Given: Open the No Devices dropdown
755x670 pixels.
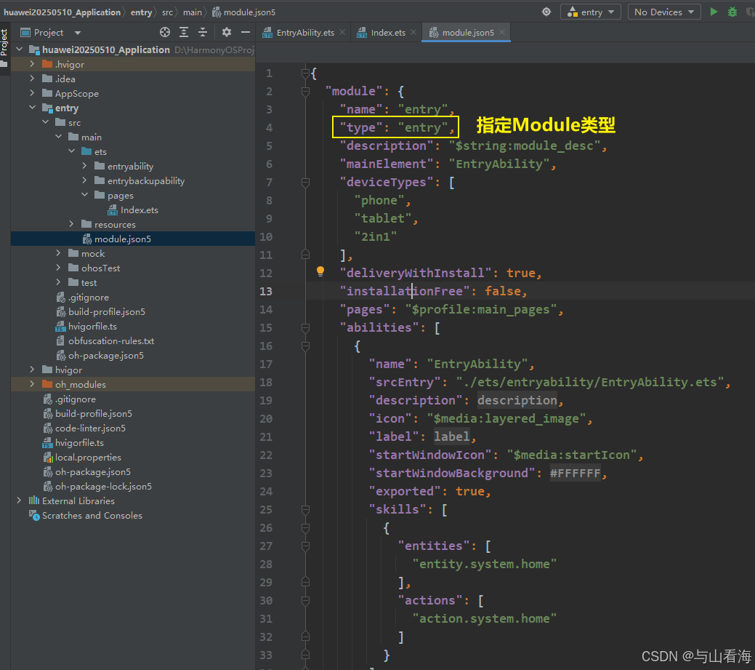Looking at the screenshot, I should [x=663, y=12].
